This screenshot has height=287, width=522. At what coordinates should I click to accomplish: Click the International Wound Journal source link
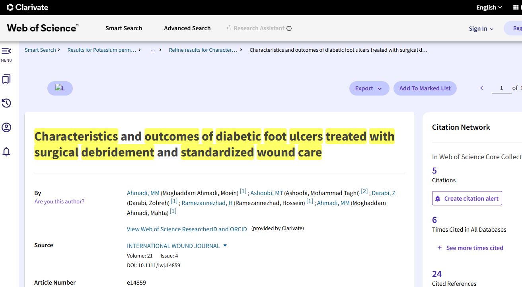point(173,246)
